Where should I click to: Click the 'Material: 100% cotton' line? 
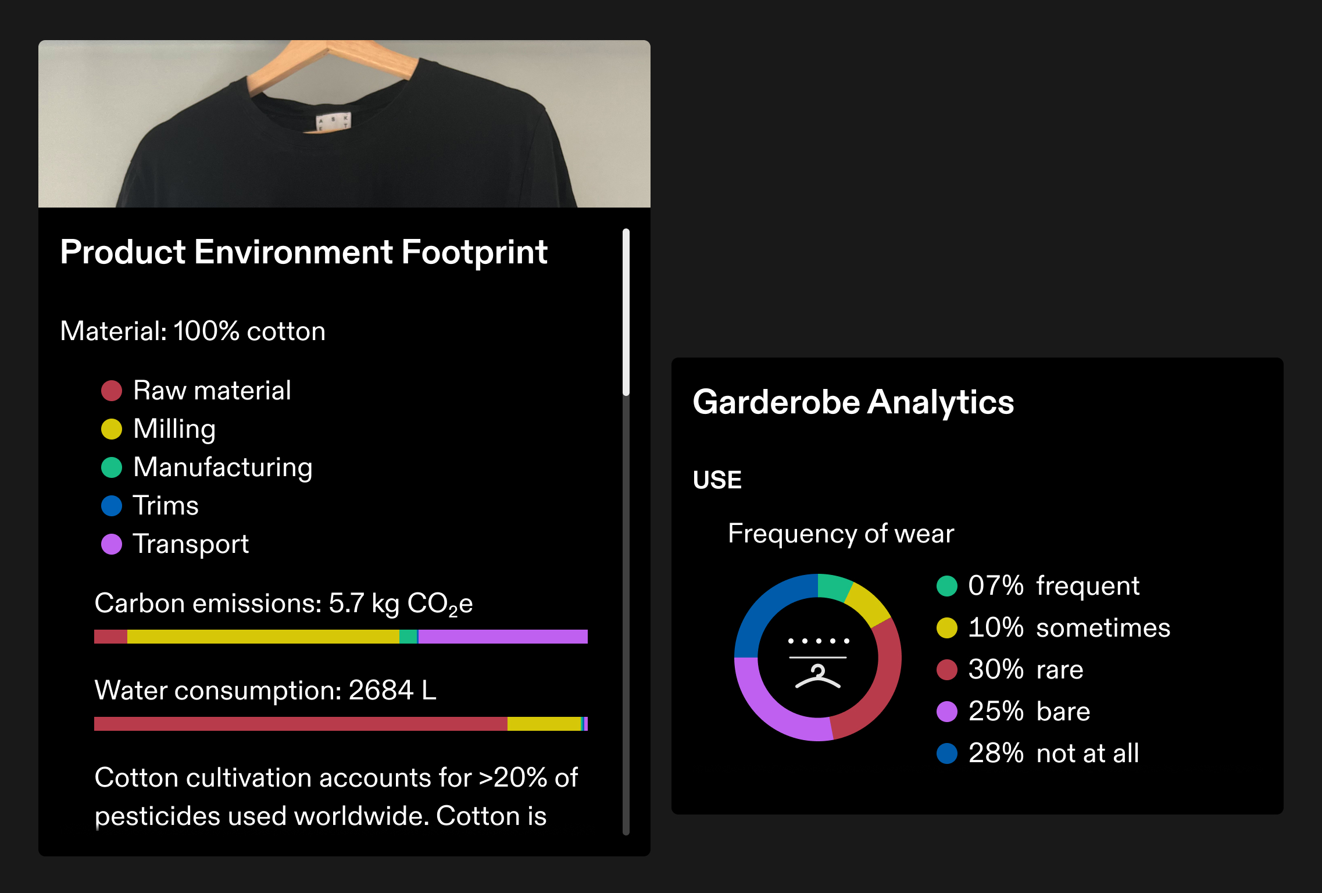click(193, 331)
